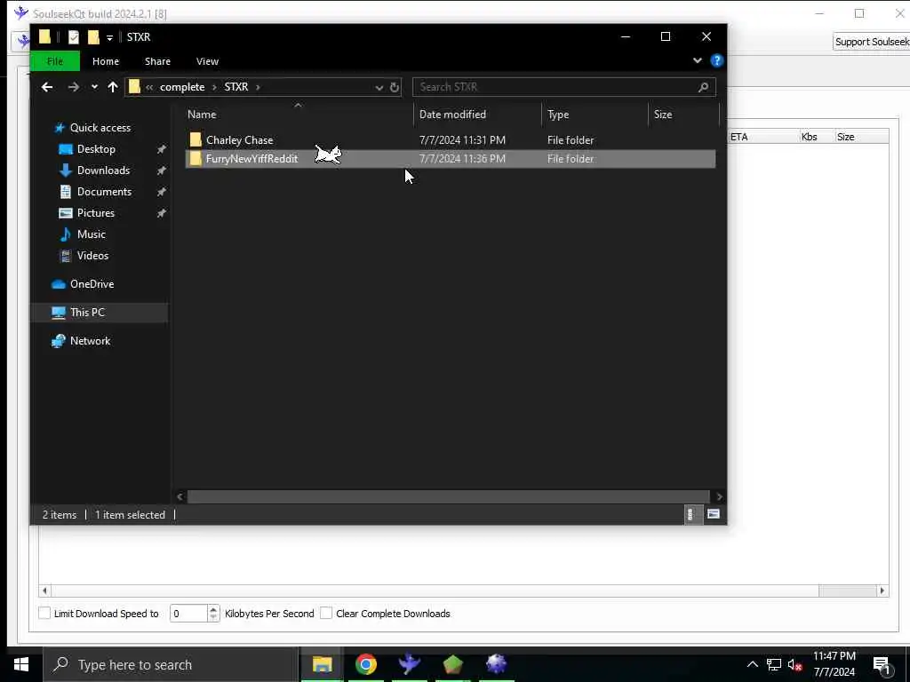Open green pentagon app in taskbar
This screenshot has width=910, height=682.
(x=452, y=664)
